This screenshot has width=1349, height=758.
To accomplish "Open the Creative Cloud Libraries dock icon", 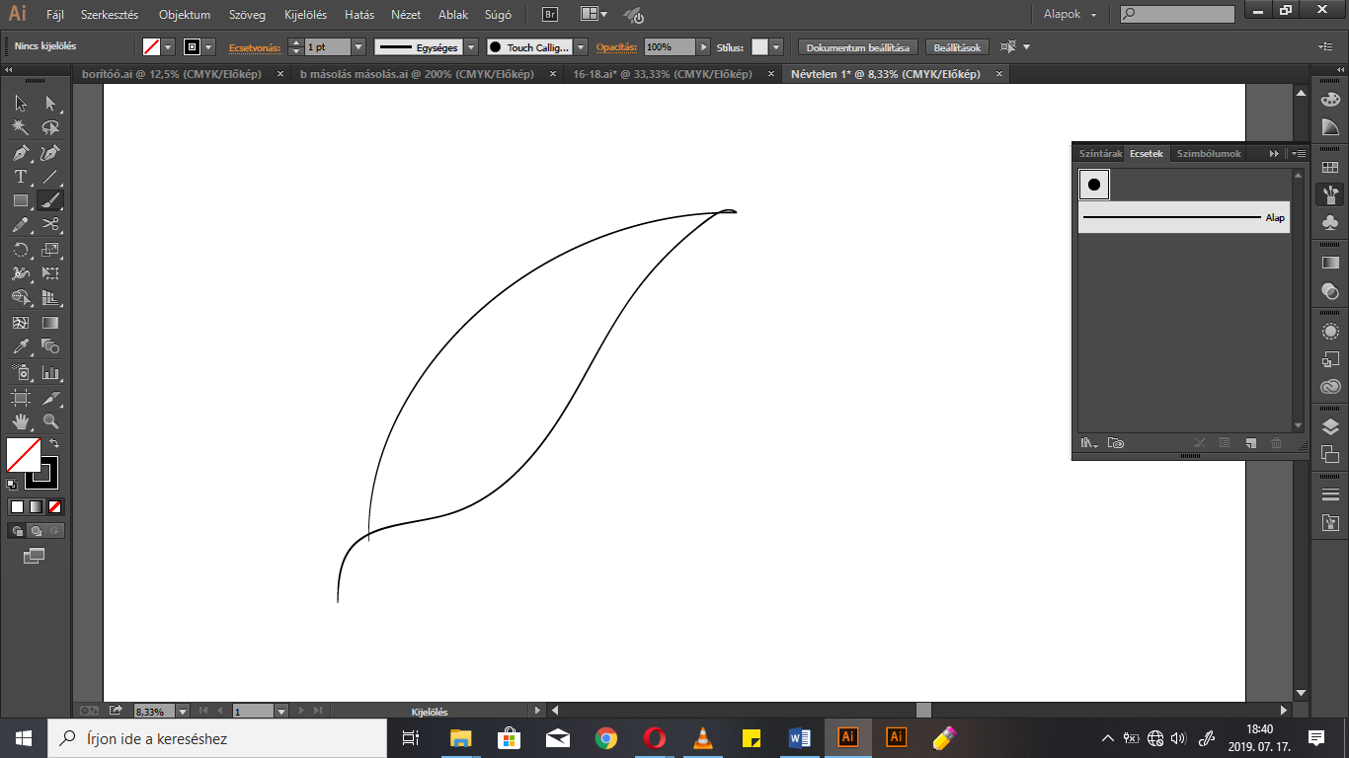I will (1330, 387).
